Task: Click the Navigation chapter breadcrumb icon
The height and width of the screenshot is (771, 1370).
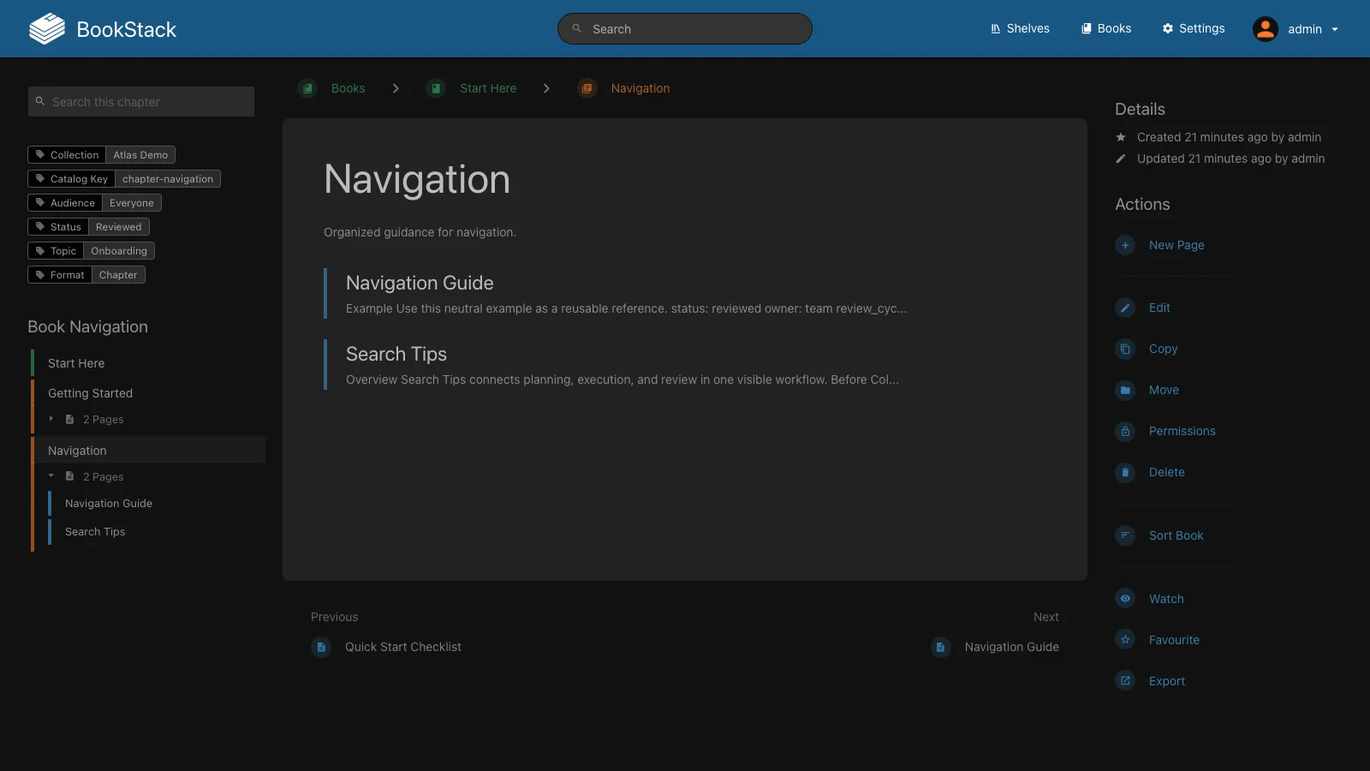Action: coord(587,88)
